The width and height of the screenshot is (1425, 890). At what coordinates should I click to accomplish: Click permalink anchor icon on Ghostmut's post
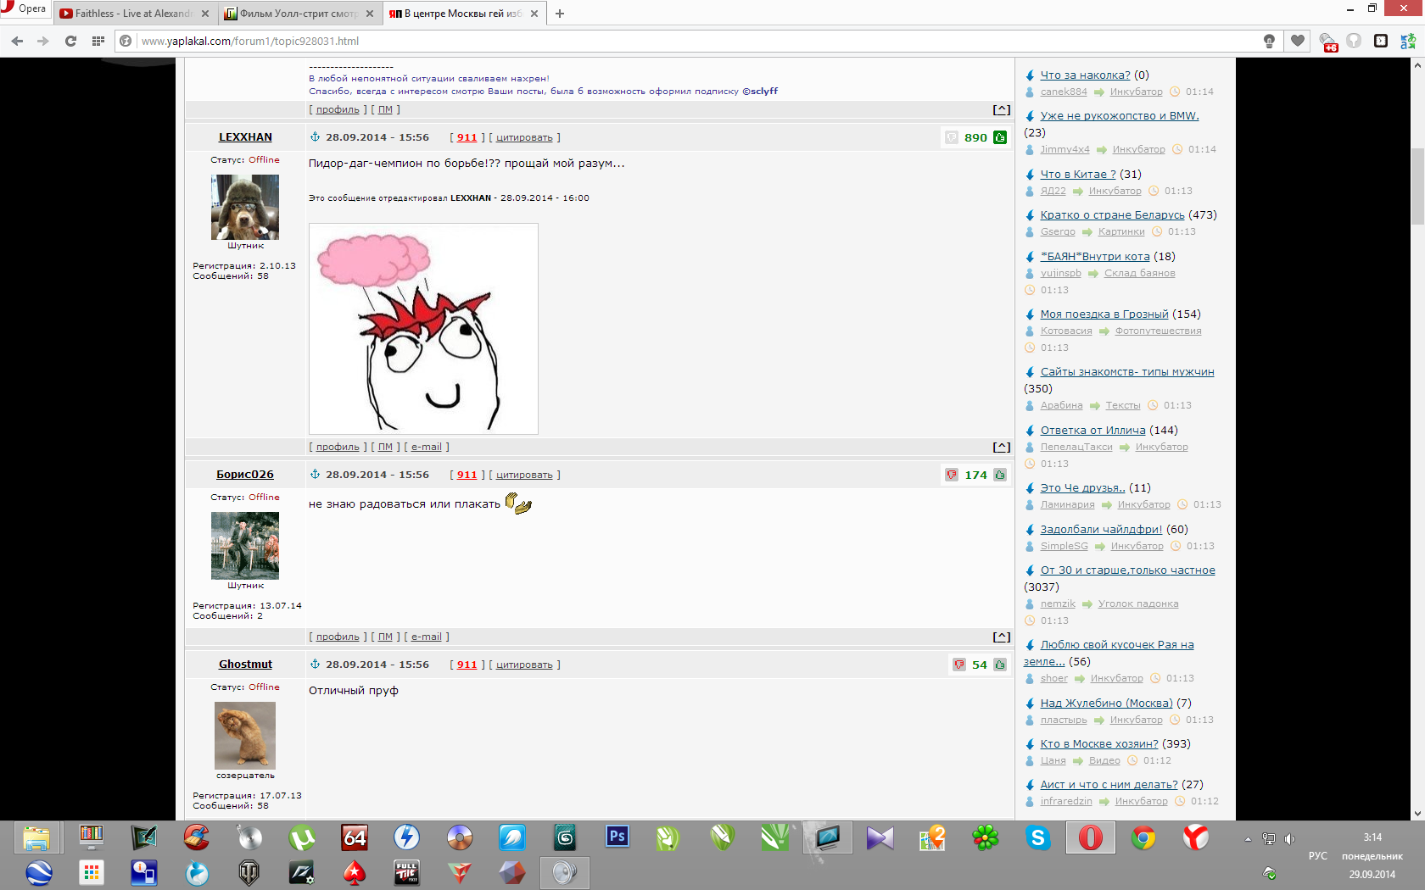pos(315,665)
